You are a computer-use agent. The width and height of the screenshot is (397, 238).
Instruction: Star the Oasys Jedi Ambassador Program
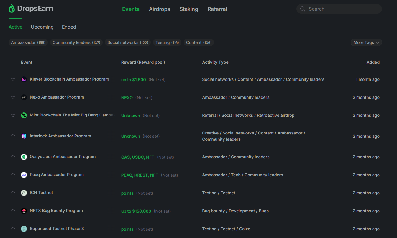tap(13, 157)
